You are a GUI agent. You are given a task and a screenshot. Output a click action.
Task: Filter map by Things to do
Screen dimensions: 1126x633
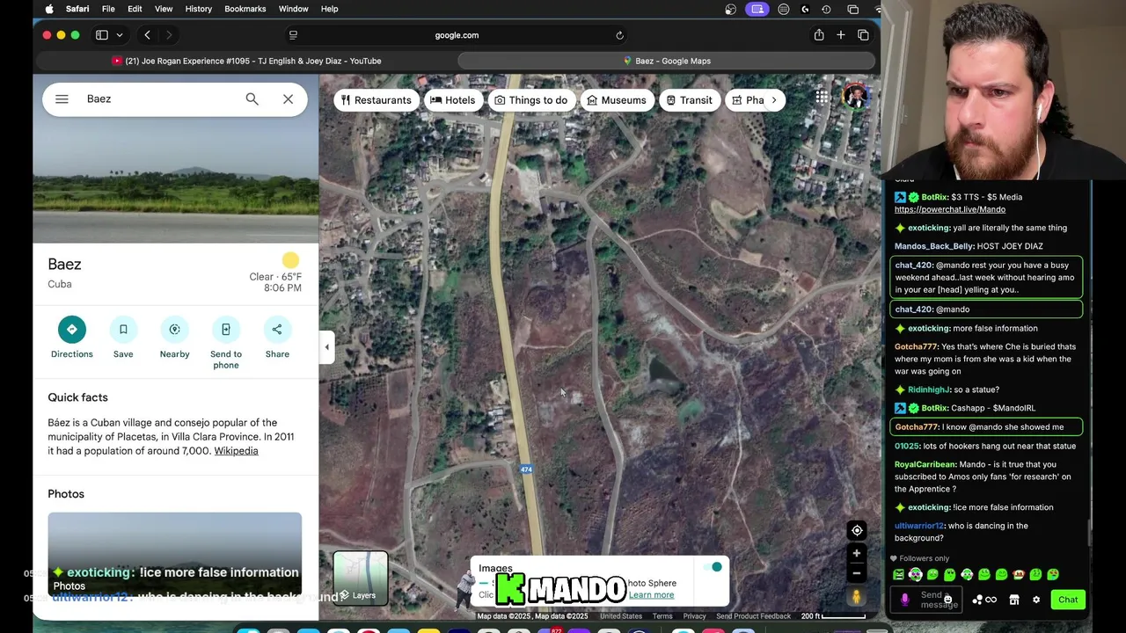[531, 100]
